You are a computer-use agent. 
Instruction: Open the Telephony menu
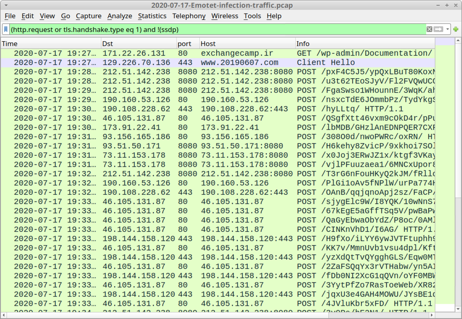(x=189, y=16)
